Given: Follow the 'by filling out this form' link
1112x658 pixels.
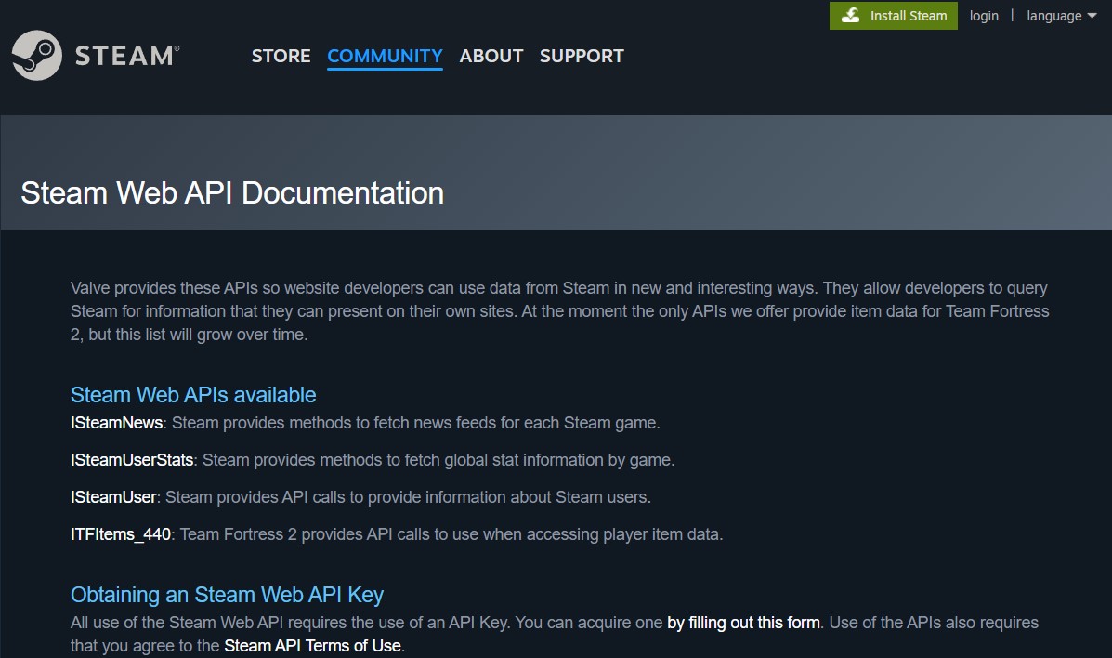Looking at the screenshot, I should [x=743, y=623].
